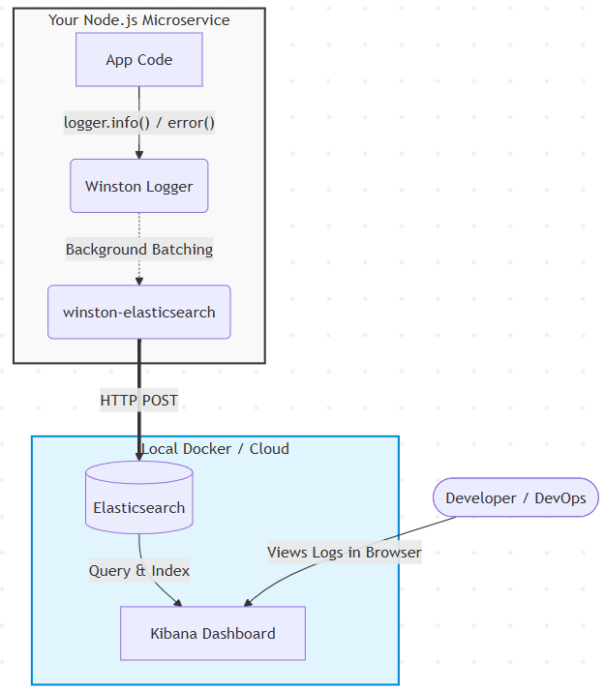Select the Kibana Dashboard node
Viewport: 605px width, 692px height.
(213, 633)
